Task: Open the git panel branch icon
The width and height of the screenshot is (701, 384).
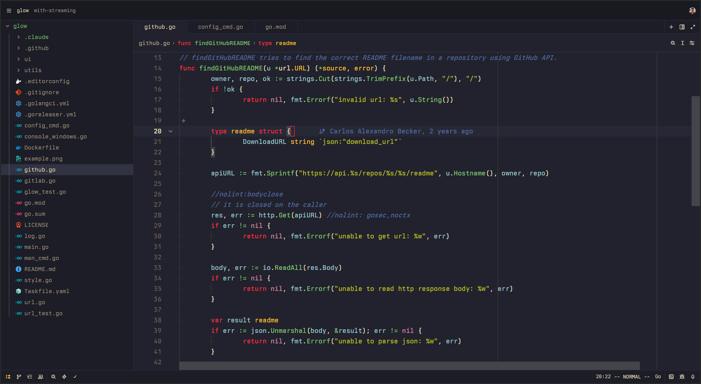Action: click(x=19, y=377)
